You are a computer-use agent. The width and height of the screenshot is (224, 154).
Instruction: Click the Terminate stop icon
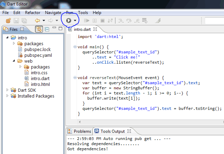[102, 21]
